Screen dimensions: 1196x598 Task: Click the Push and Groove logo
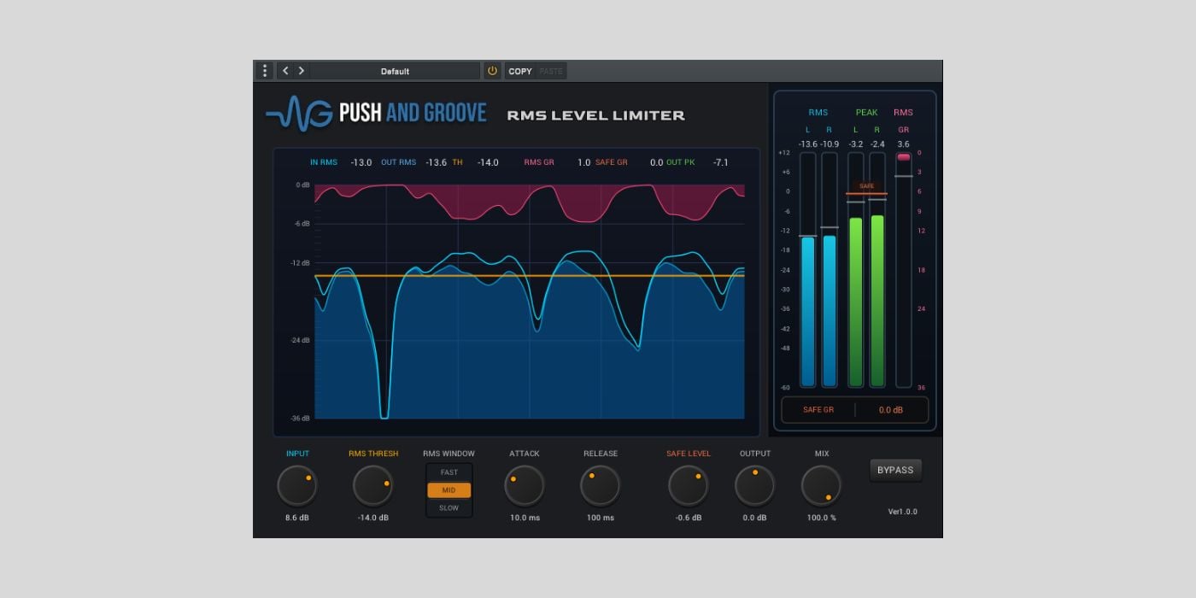[376, 113]
